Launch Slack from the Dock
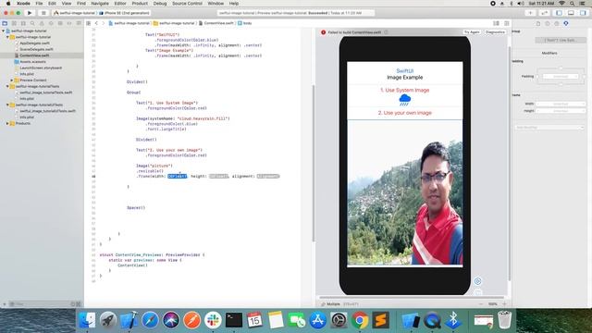The image size is (592, 333). [x=213, y=320]
